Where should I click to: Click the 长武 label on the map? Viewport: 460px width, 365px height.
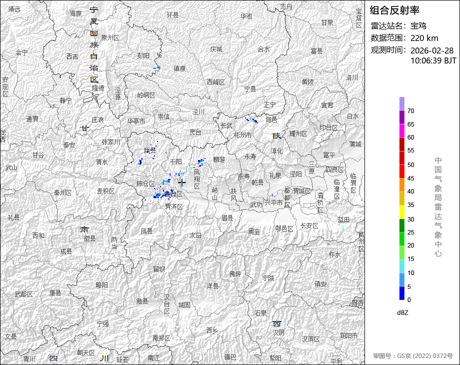226,125
